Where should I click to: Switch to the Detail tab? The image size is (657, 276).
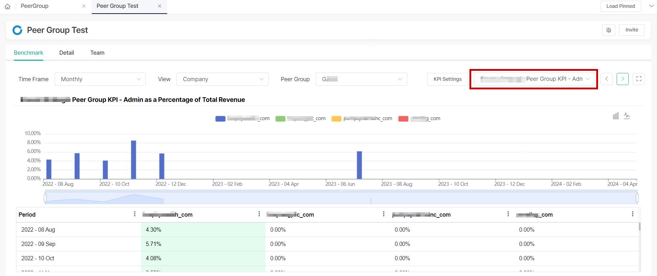[x=66, y=53]
